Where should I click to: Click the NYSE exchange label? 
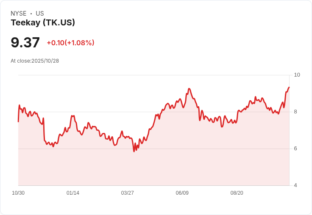(x=19, y=14)
